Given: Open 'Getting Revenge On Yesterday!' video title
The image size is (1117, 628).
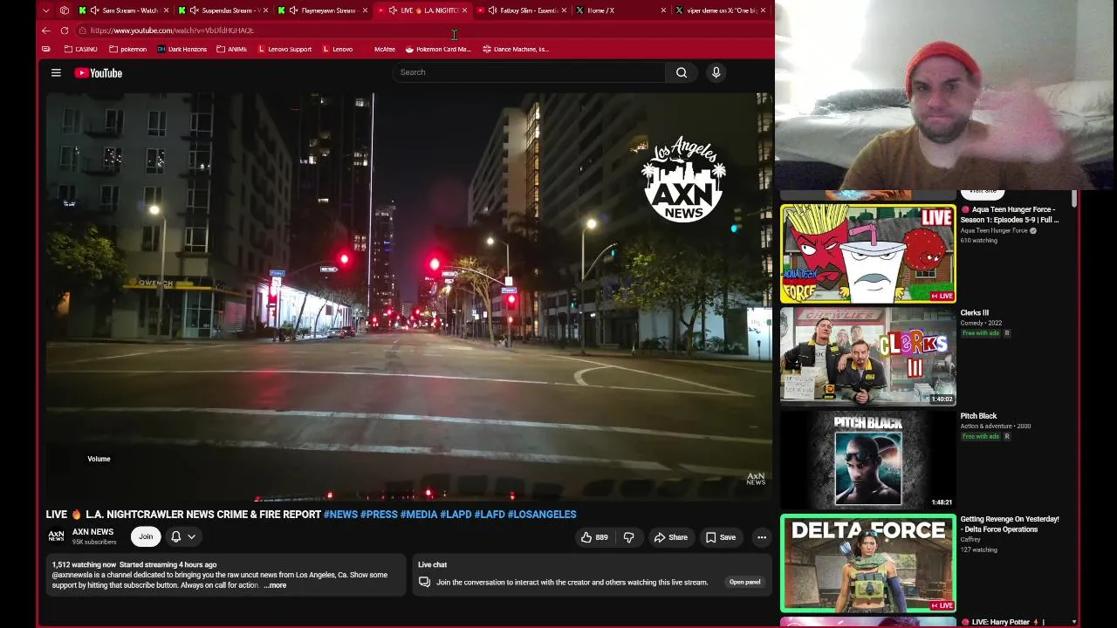Looking at the screenshot, I should pyautogui.click(x=1010, y=524).
